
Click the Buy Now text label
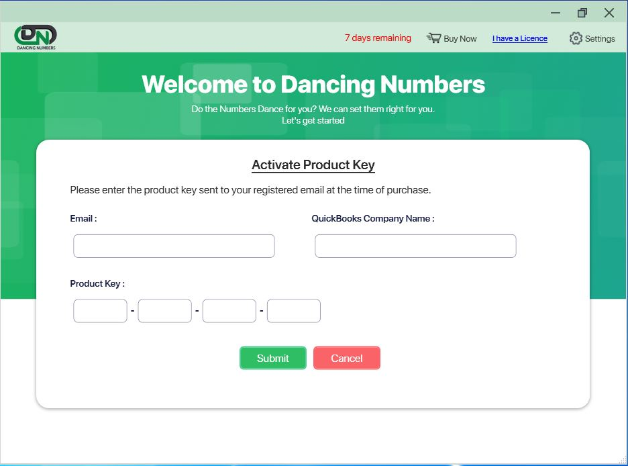(459, 38)
